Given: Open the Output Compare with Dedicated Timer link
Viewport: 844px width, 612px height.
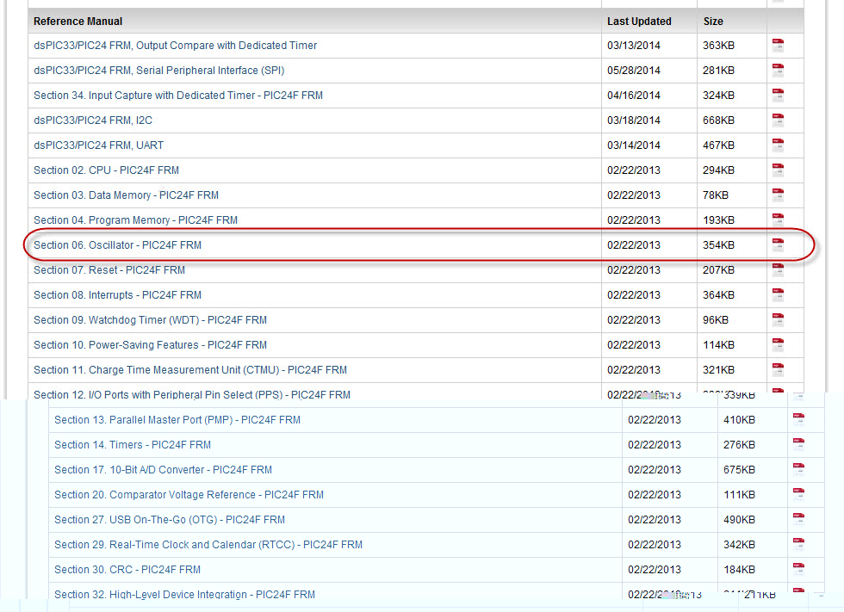Looking at the screenshot, I should point(175,45).
